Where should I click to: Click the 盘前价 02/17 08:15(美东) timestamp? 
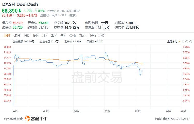[58, 15]
